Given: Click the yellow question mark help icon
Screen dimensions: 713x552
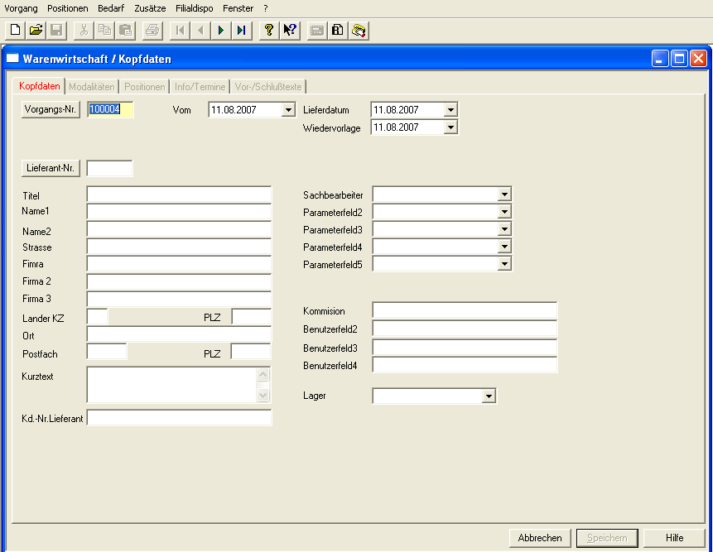Looking at the screenshot, I should pos(268,31).
